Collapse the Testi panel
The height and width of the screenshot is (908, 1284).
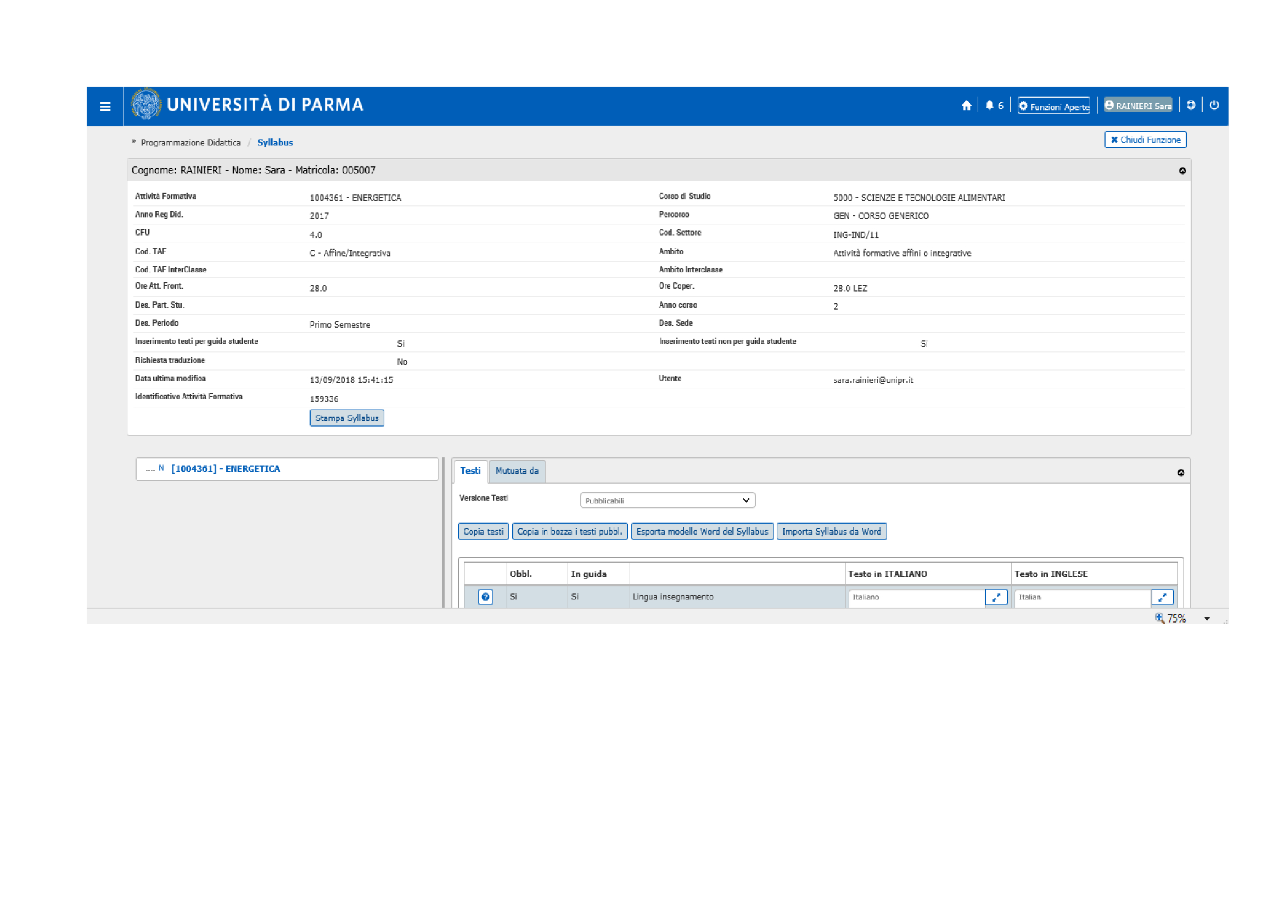pyautogui.click(x=1181, y=473)
